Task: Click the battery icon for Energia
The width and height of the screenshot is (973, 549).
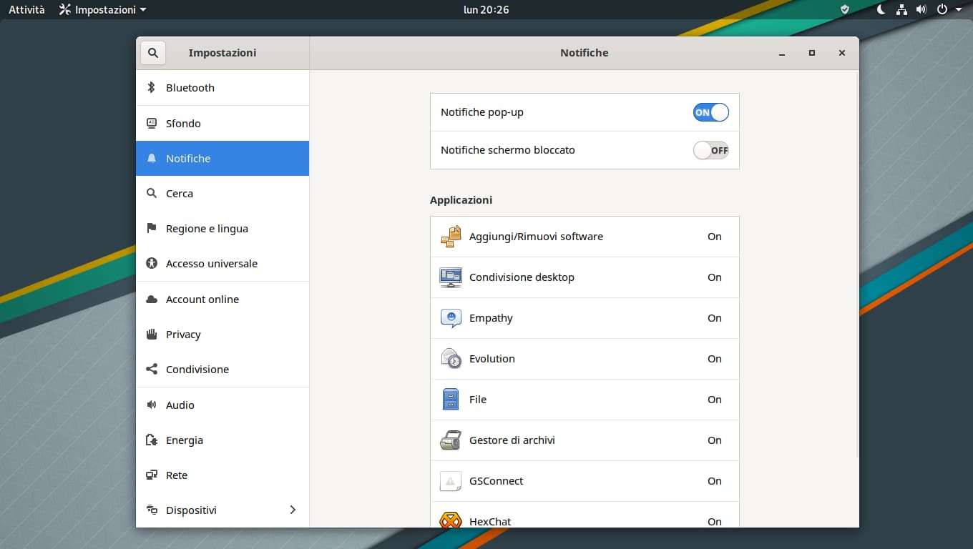Action: tap(151, 440)
